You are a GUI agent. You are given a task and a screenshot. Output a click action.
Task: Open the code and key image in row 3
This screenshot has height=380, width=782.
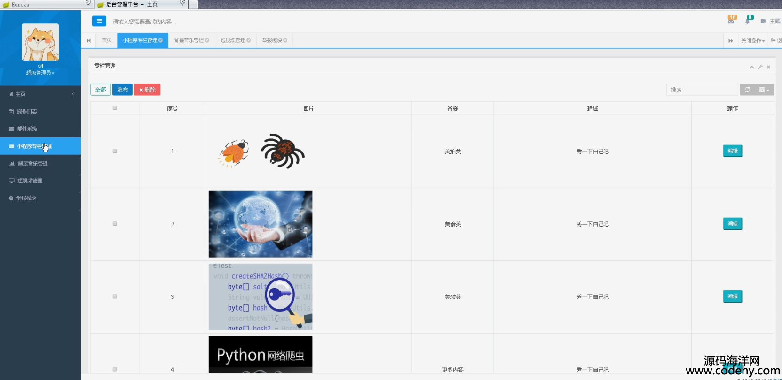pyautogui.click(x=261, y=296)
